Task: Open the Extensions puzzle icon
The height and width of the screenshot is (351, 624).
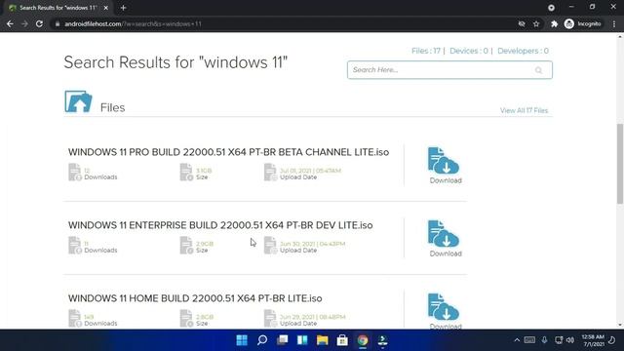Action: pos(555,23)
